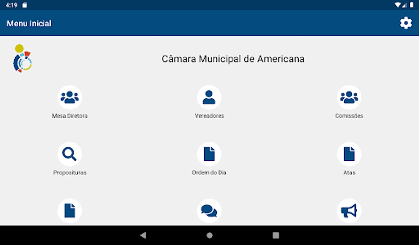Image resolution: width=419 pixels, height=245 pixels.
Task: Tap the Câmara Municipal de Americana heading
Action: point(233,59)
